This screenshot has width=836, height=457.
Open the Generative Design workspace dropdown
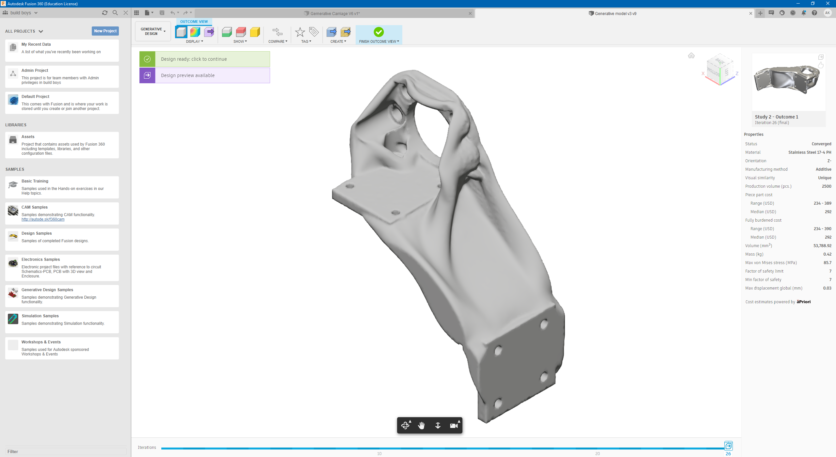(153, 31)
